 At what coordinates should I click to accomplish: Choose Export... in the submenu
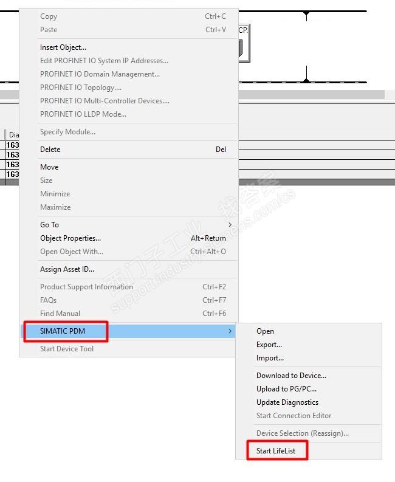click(309, 345)
